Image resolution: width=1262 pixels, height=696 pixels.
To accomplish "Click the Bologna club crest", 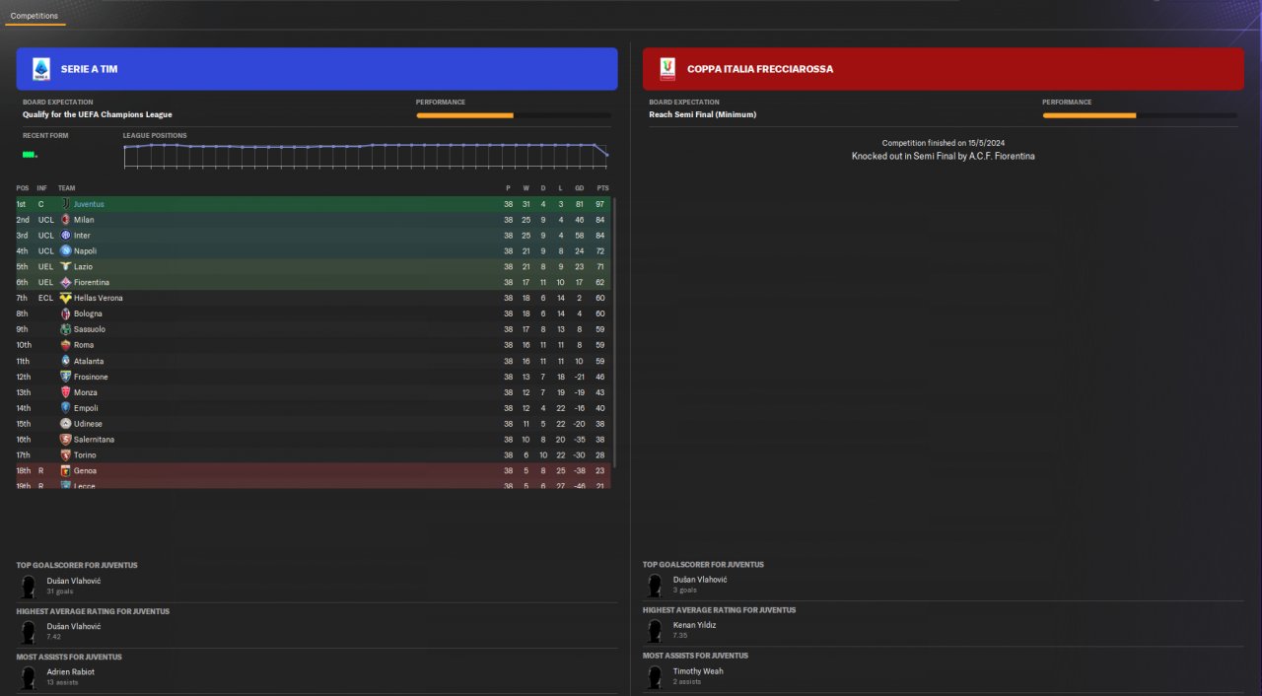I will 65,313.
